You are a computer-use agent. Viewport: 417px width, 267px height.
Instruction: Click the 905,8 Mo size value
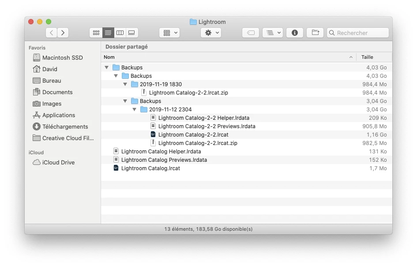point(375,126)
